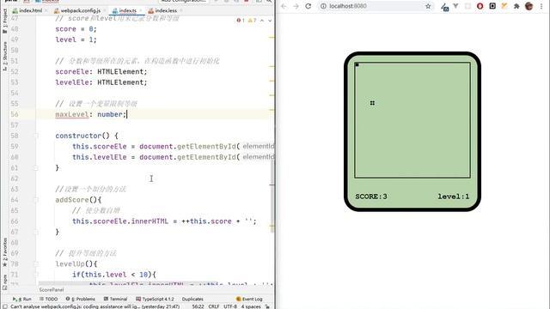Toggle tool window bars icon in status bar
Screen dimensions: 550x309
[5, 306]
